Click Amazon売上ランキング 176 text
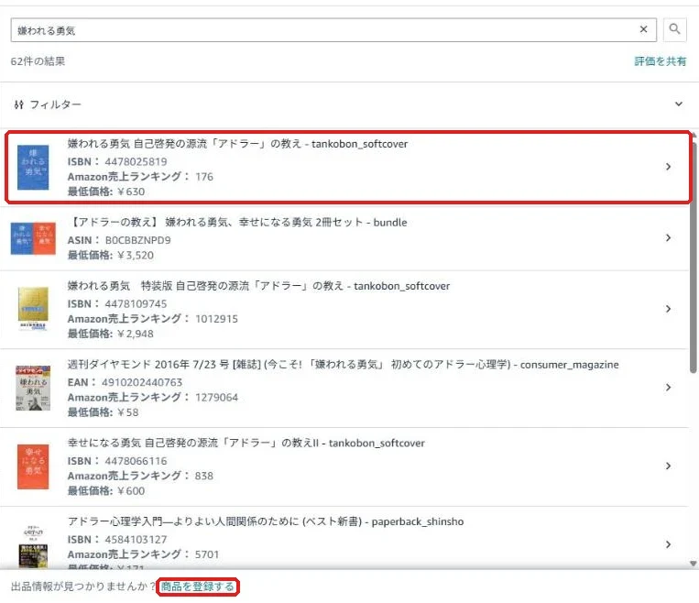The image size is (699, 603). (140, 177)
